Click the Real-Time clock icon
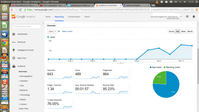The width and height of the screenshot is (199, 112). point(14,58)
